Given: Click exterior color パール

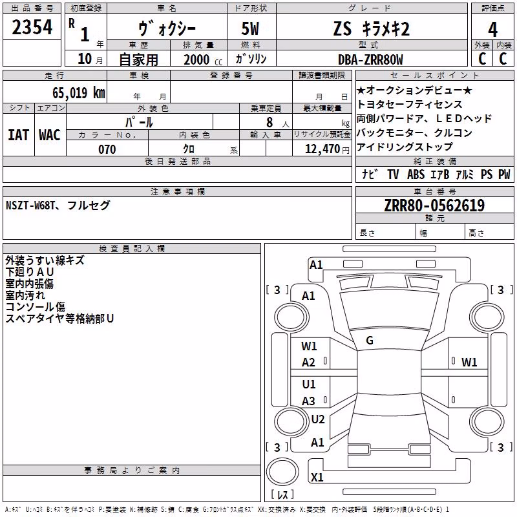Looking at the screenshot, I should click(139, 122).
